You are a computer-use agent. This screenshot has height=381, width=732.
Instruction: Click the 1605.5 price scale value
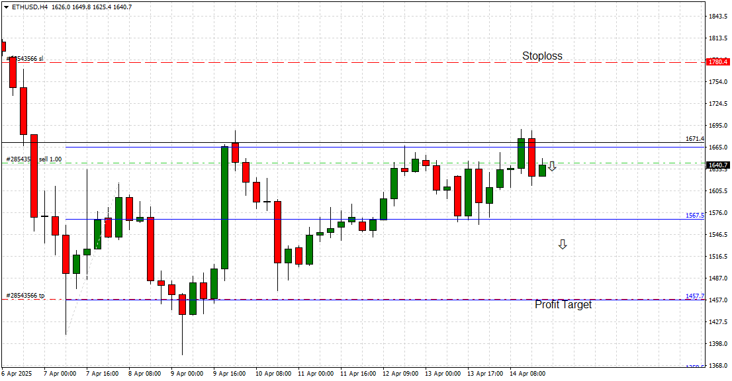click(x=718, y=191)
